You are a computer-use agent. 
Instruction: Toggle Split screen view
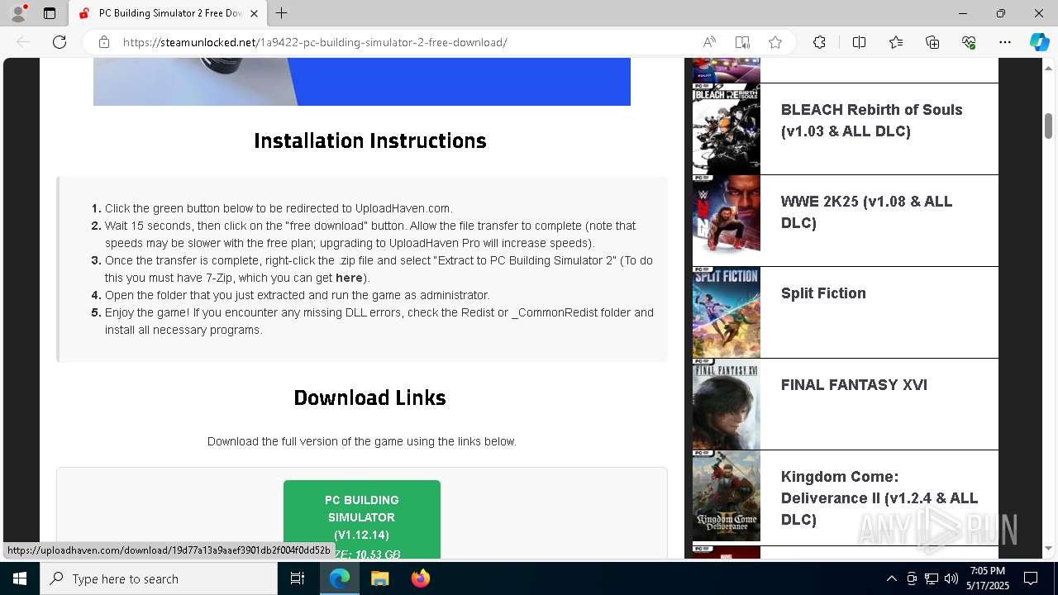[x=859, y=42]
